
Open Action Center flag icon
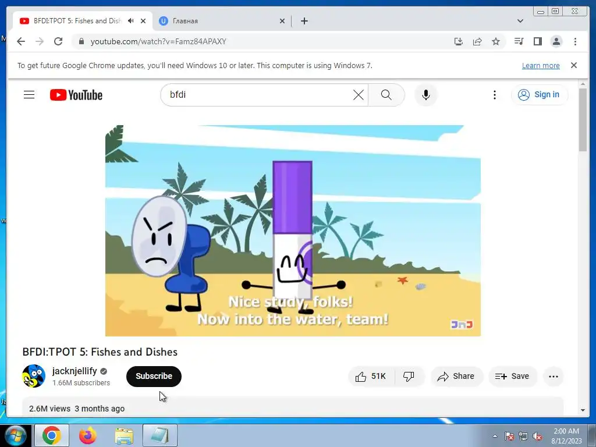tap(509, 436)
